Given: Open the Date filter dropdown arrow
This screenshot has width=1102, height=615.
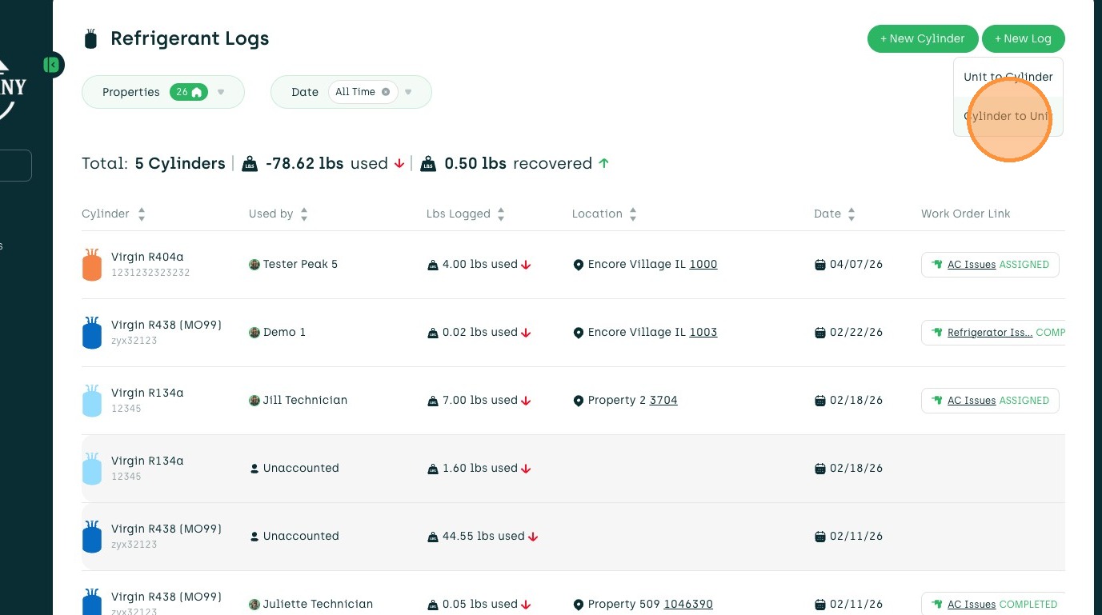Looking at the screenshot, I should click(x=408, y=92).
